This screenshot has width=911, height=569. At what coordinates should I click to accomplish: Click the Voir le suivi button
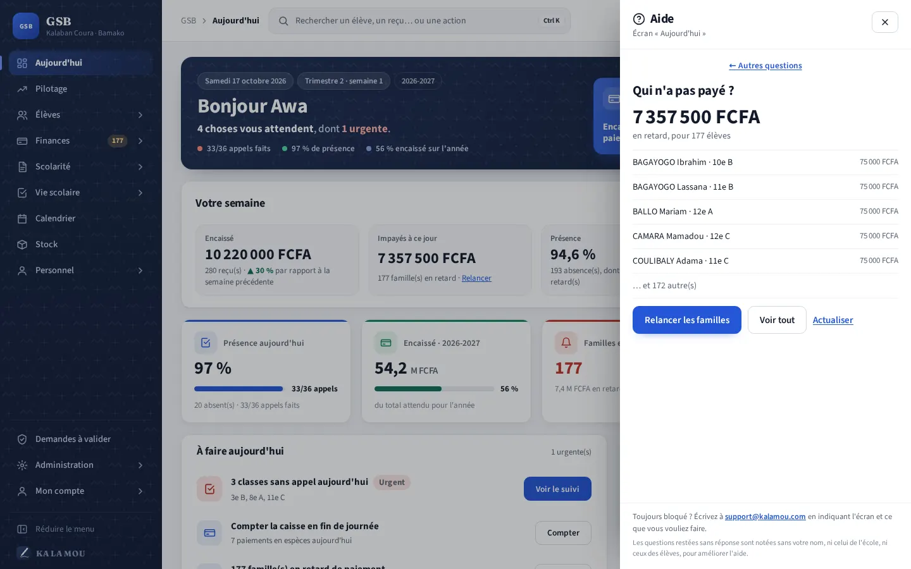[557, 489]
